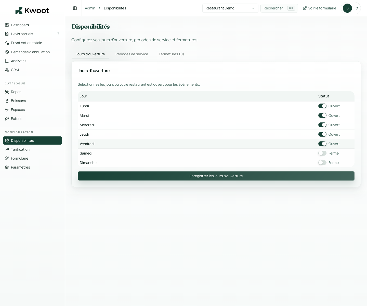This screenshot has height=306, width=367.
Task: Click the CRM people icon
Action: (x=7, y=70)
